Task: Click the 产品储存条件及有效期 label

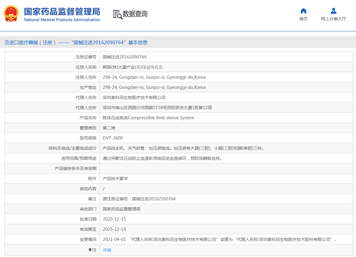Action: click(75, 168)
